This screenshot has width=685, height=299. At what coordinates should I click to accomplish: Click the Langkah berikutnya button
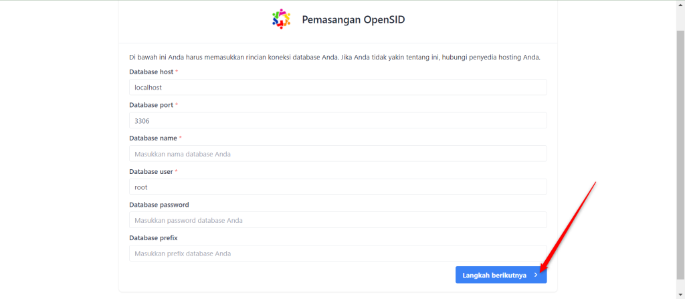(x=501, y=275)
